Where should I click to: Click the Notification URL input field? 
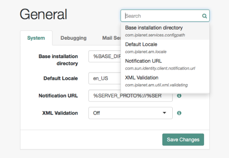coord(130,96)
